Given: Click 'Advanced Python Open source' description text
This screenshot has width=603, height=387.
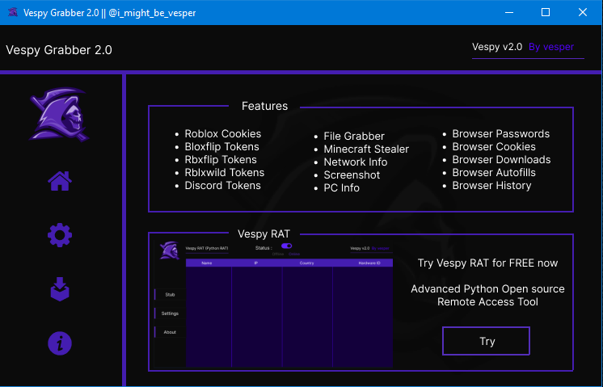Looking at the screenshot, I should [x=487, y=289].
